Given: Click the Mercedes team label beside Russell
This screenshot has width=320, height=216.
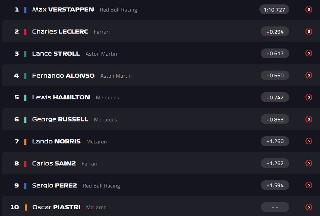Looking at the screenshot, I should (x=105, y=120).
